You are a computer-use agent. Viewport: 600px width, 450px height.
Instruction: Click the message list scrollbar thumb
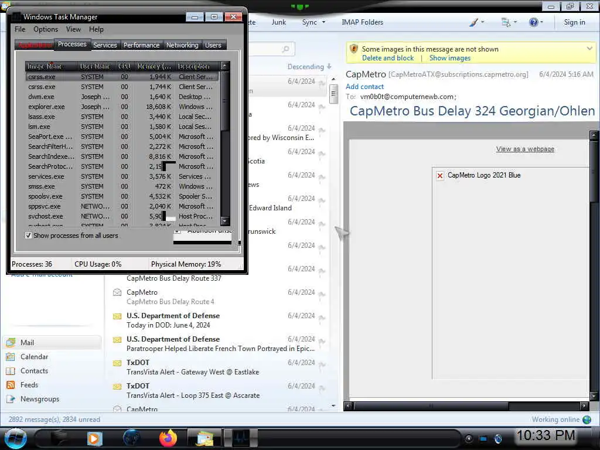333,94
